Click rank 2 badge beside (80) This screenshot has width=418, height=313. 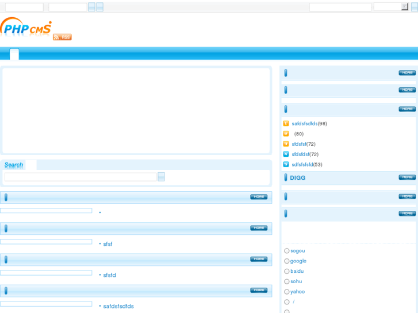point(286,134)
